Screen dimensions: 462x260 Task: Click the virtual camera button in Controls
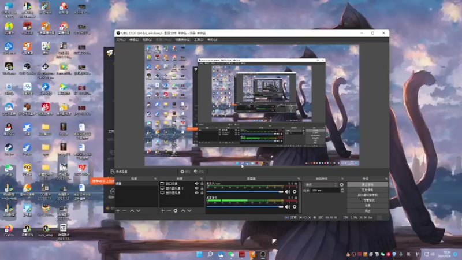pyautogui.click(x=367, y=195)
